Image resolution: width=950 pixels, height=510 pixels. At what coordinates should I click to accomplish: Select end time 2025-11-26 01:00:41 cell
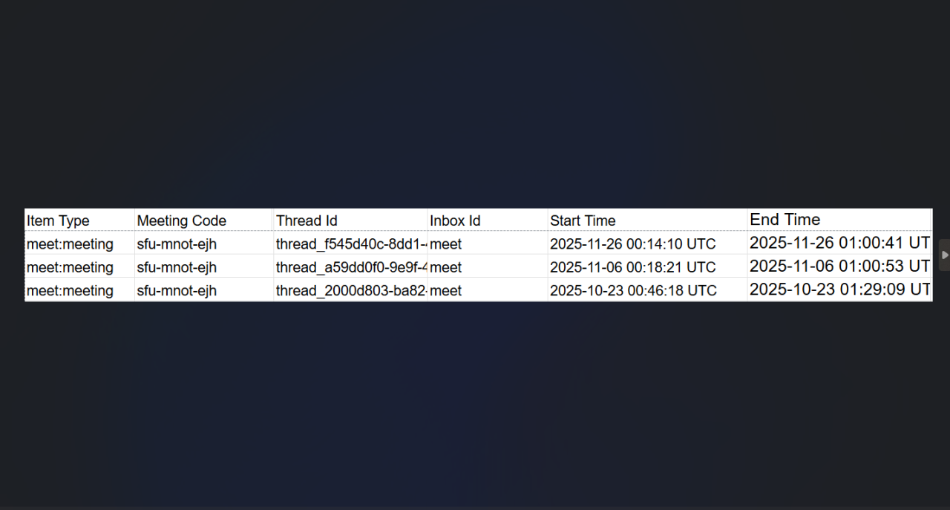coord(839,243)
